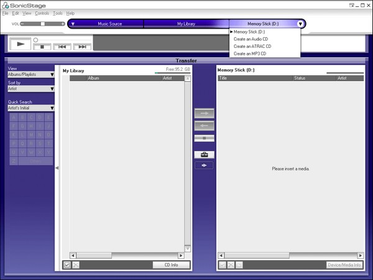
Task: Click My Library vertical scrollbar up arrow
Action: tap(188, 78)
